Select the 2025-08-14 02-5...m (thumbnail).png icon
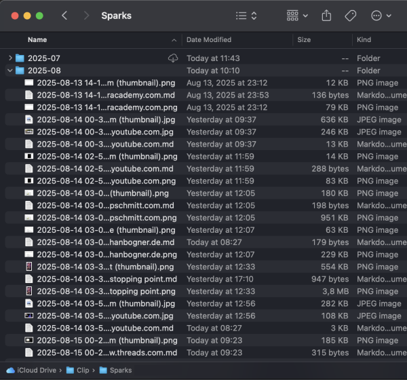 tap(28, 156)
